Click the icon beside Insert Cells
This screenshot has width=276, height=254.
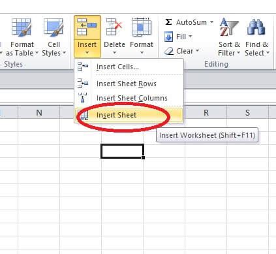(83, 67)
